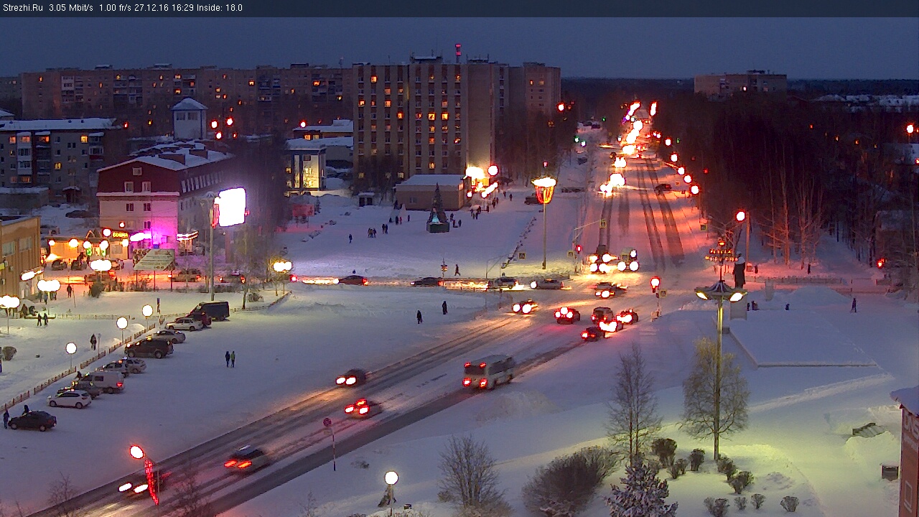Click the Strezhi.Ru overlay label
The height and width of the screenshot is (517, 919).
pyautogui.click(x=22, y=8)
